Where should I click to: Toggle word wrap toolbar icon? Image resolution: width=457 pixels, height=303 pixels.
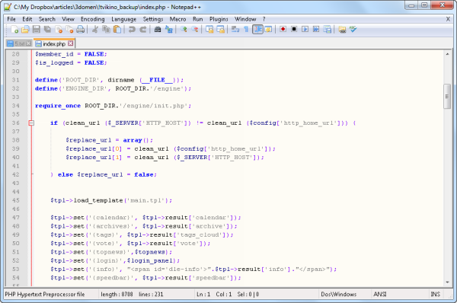pyautogui.click(x=235, y=29)
